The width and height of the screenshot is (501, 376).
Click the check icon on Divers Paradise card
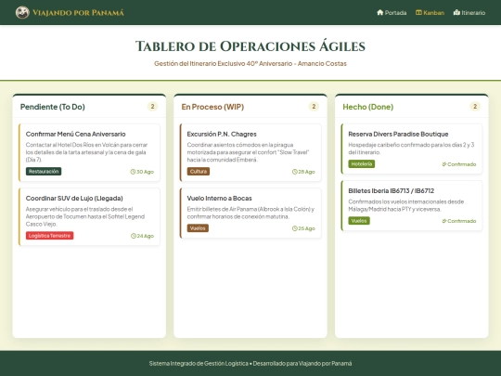click(x=444, y=164)
